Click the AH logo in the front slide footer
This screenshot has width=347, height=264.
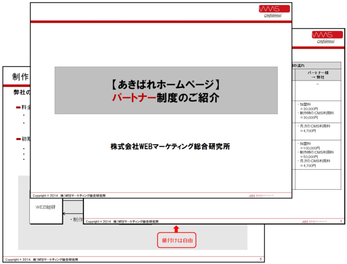(261, 196)
